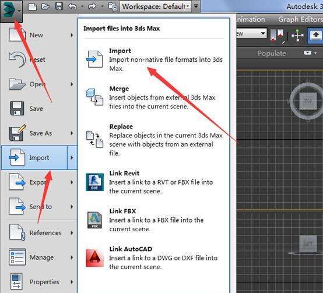Click the Populate ribbon tab

[272, 53]
